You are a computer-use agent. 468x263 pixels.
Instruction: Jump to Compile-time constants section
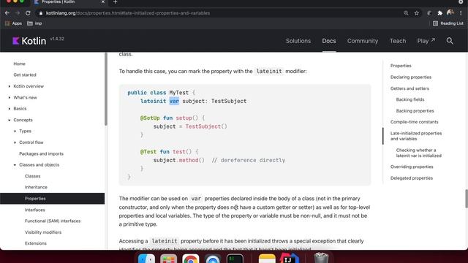(415, 122)
